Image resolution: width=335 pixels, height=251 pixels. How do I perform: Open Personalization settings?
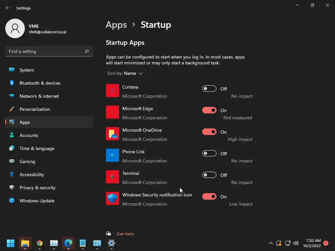(x=49, y=109)
